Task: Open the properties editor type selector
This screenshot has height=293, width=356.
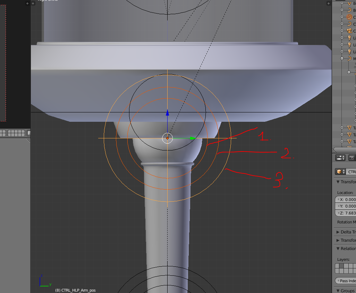Action: pyautogui.click(x=340, y=158)
